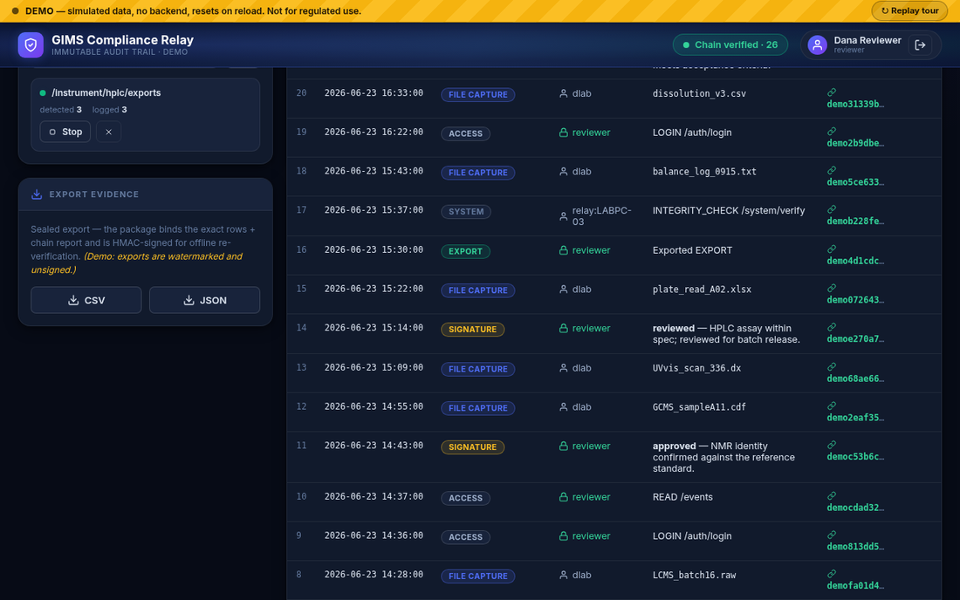Click hash demoe270a7… link

855,339
